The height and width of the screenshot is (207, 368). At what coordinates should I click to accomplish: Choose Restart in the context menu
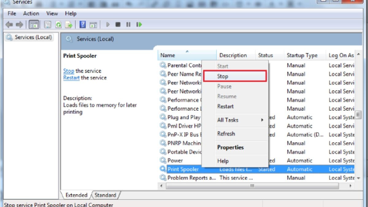coord(235,106)
